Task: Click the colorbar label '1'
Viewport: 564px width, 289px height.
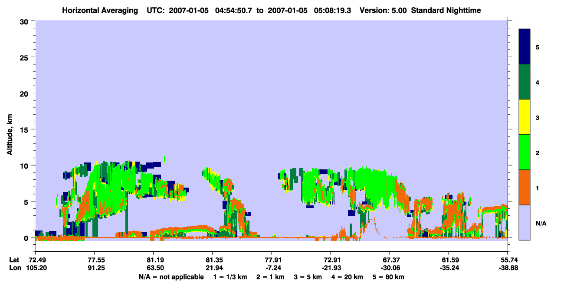Action: pyautogui.click(x=538, y=188)
